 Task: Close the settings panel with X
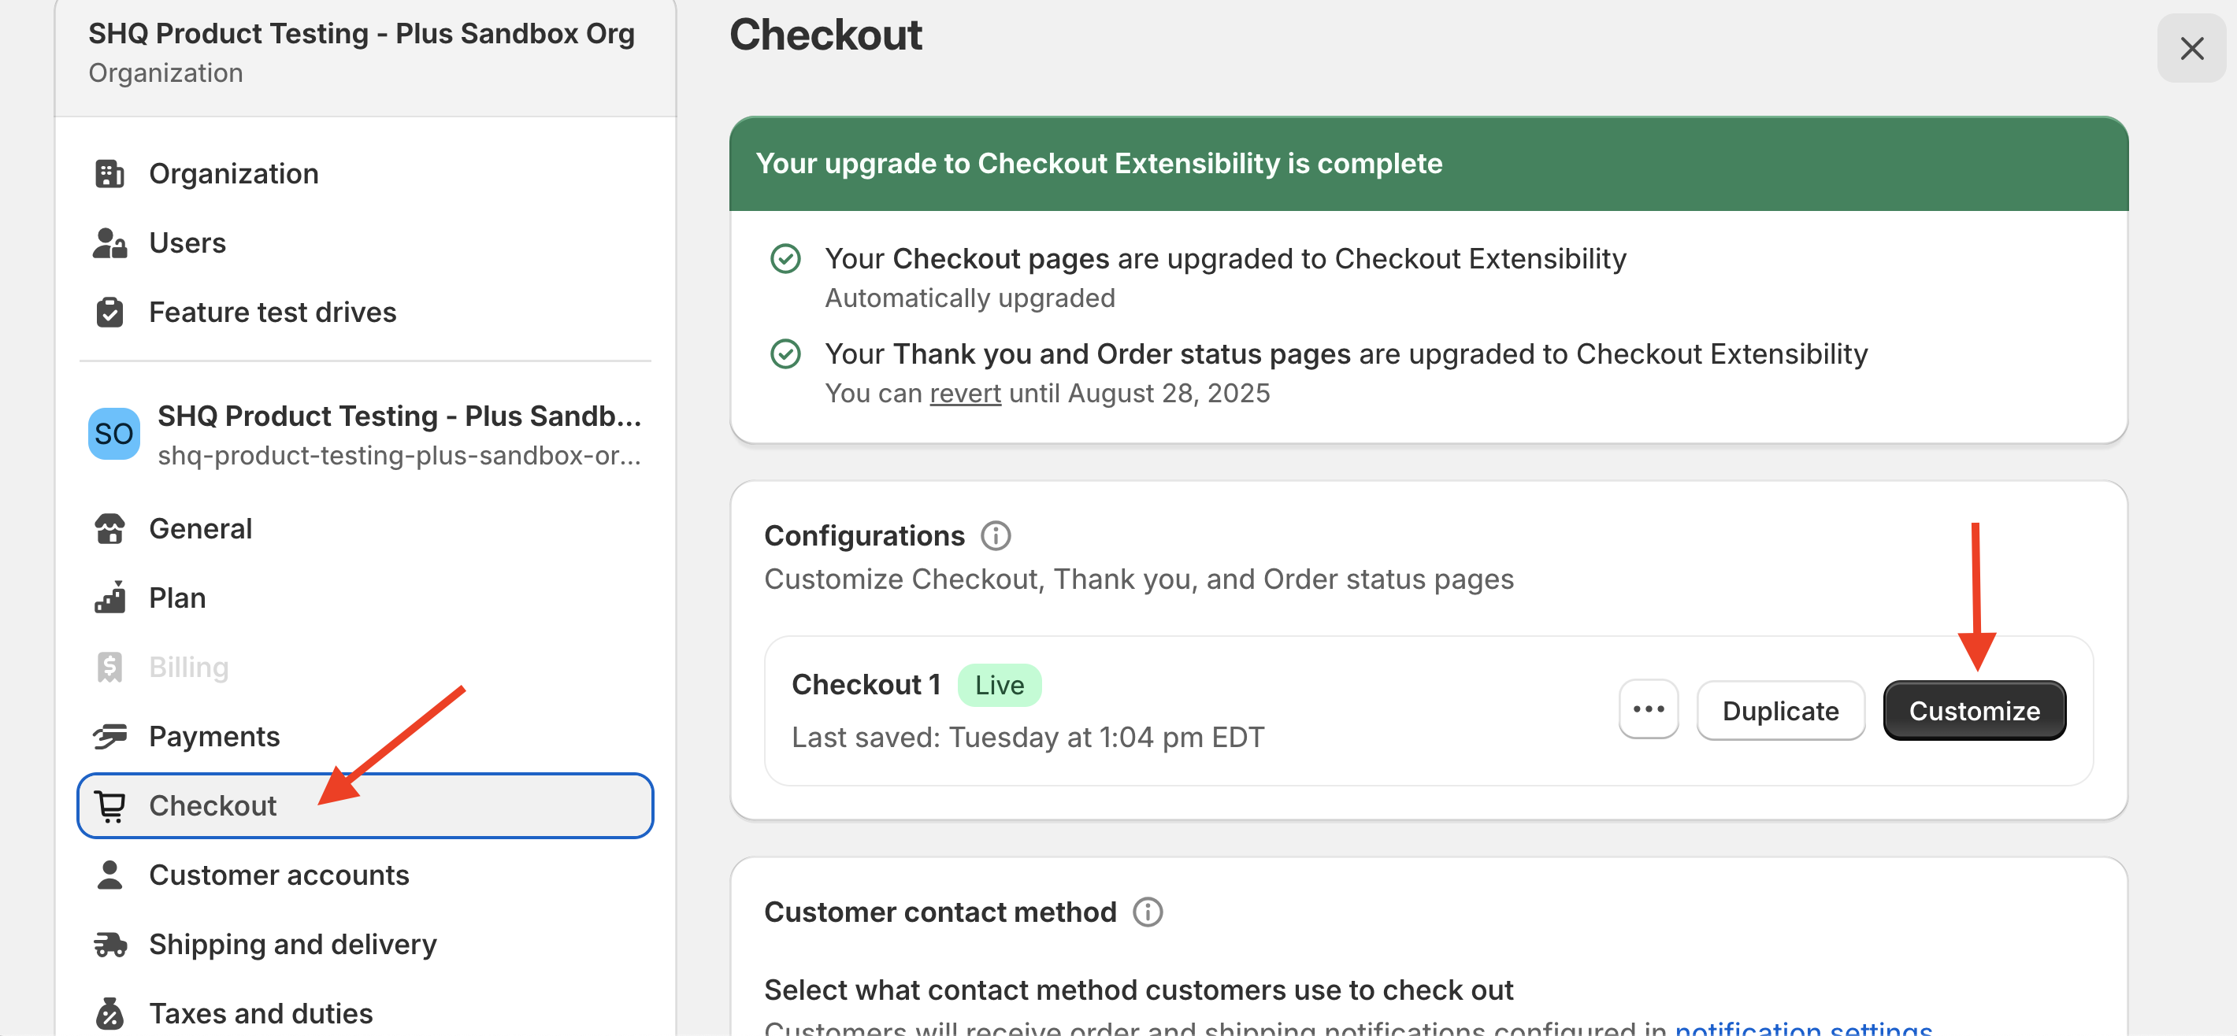point(2191,49)
